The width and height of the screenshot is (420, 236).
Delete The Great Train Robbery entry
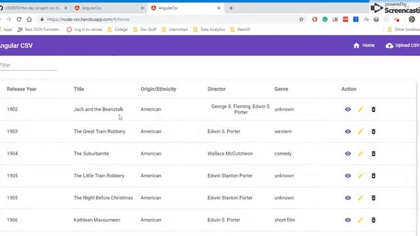(x=373, y=131)
